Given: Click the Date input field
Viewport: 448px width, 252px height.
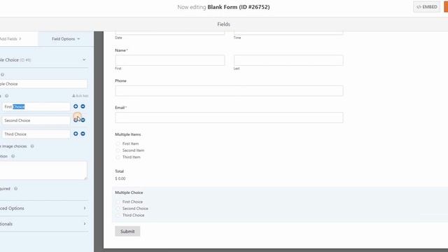Looking at the screenshot, I should (170, 33).
